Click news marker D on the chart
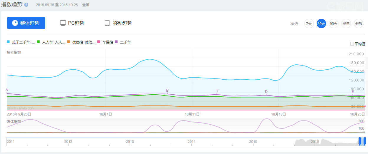This screenshot has height=154, width=368. click(266, 92)
